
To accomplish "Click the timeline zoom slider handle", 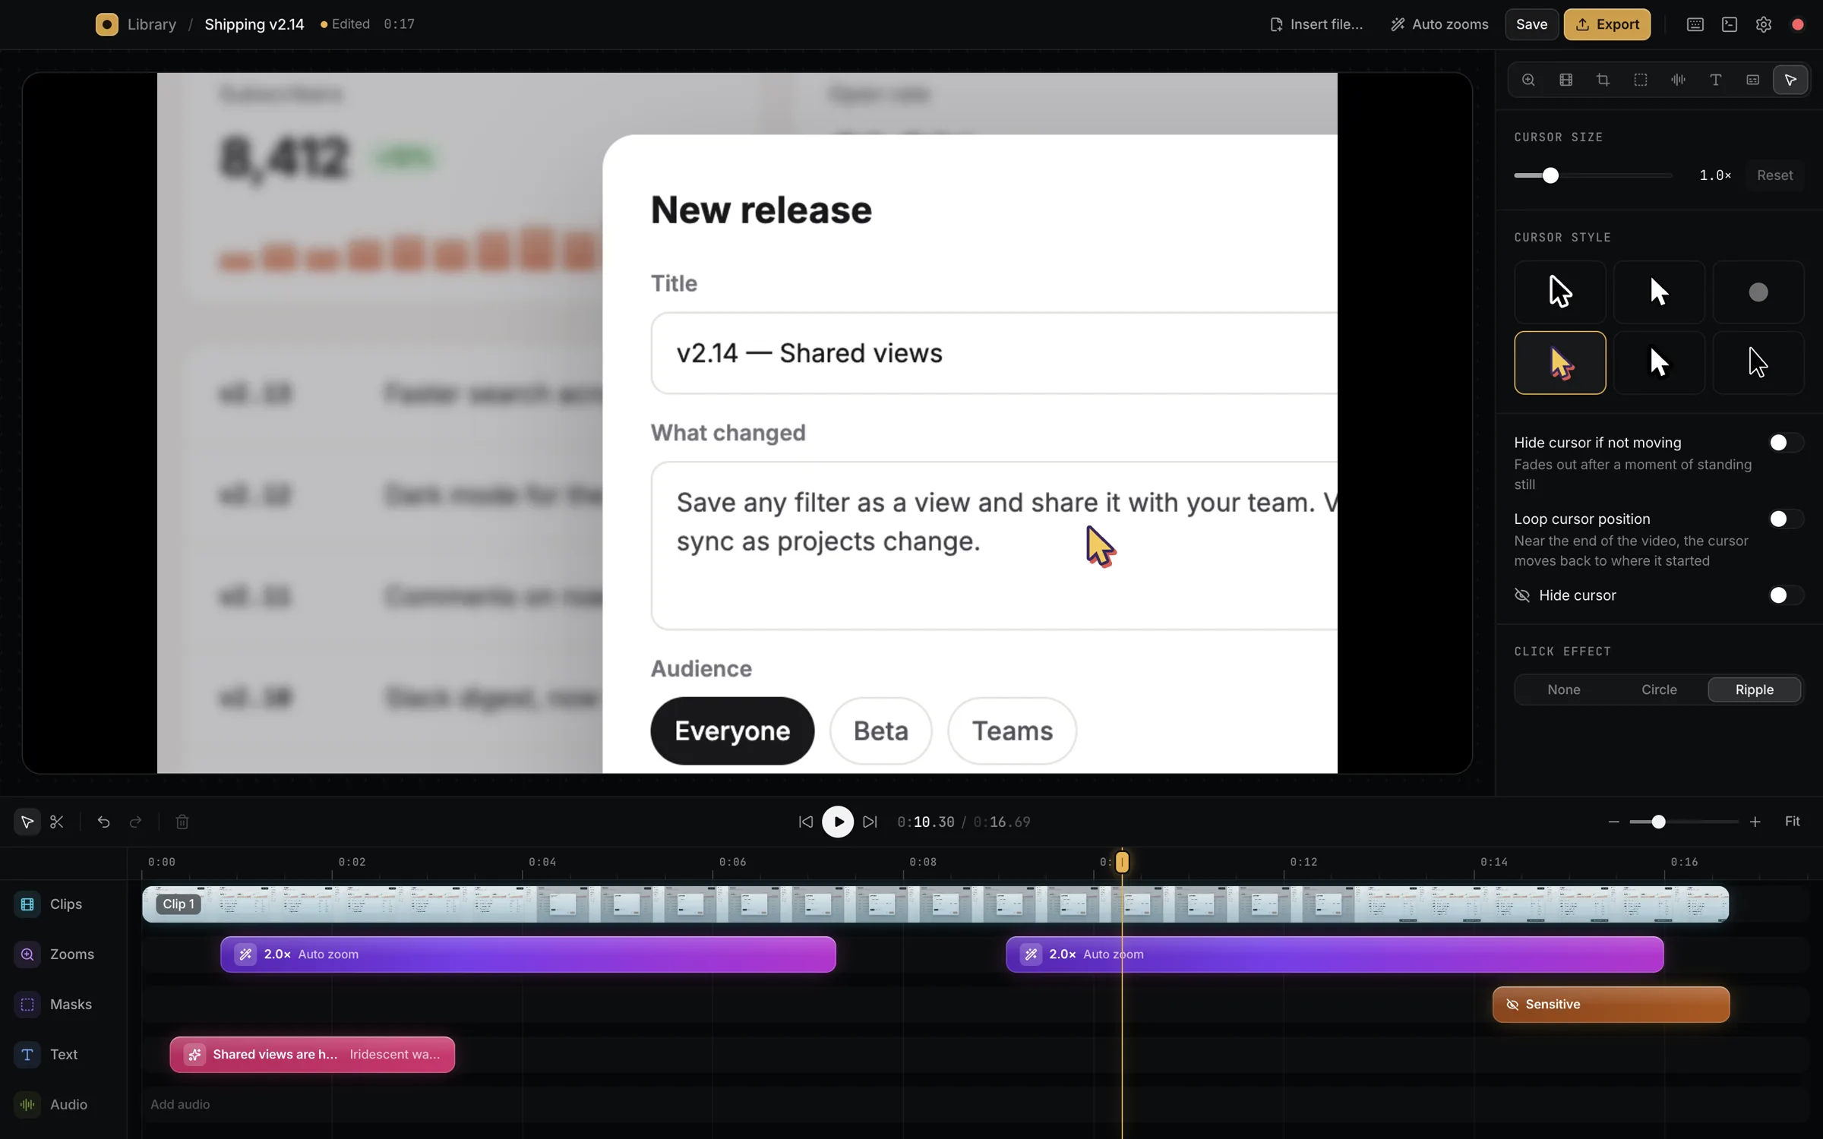I will (x=1658, y=822).
